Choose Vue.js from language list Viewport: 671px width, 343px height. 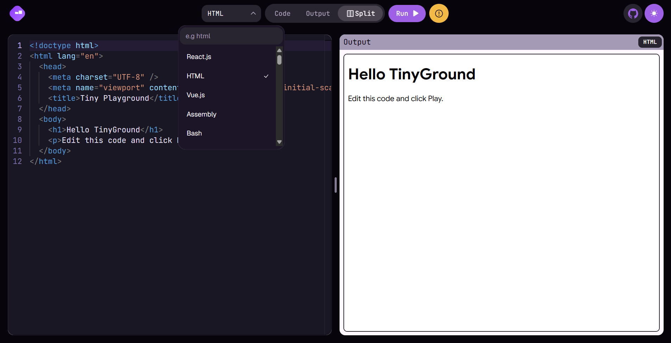click(228, 95)
